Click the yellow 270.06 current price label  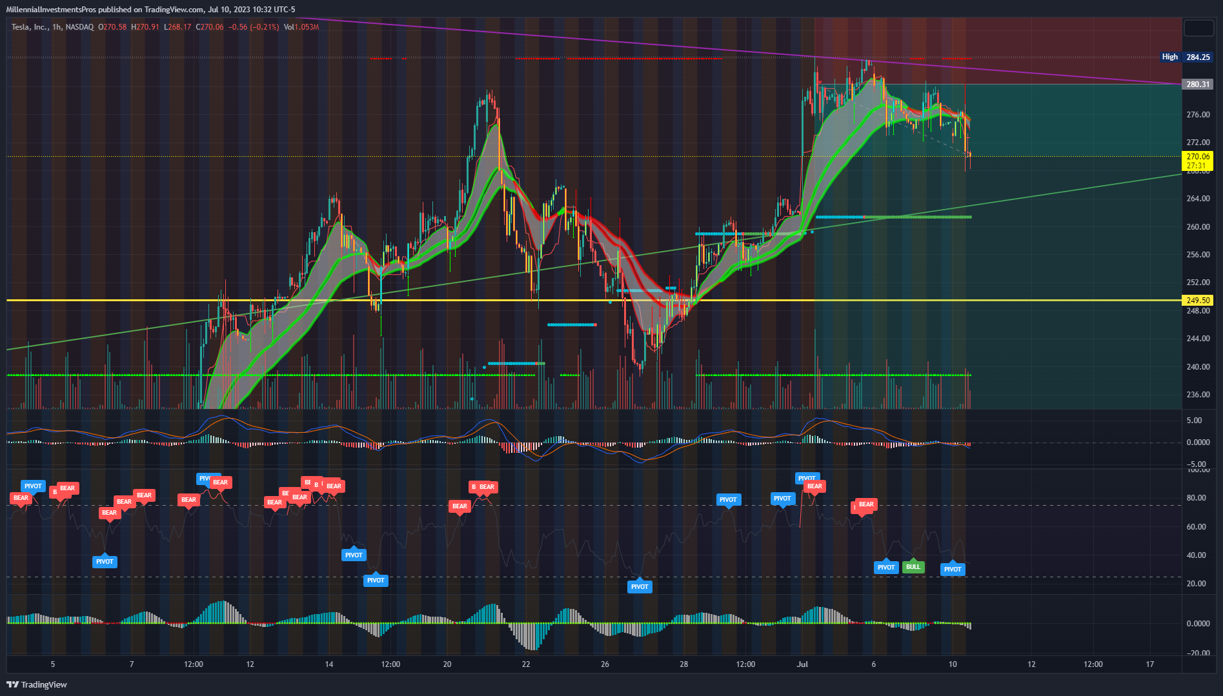1198,157
